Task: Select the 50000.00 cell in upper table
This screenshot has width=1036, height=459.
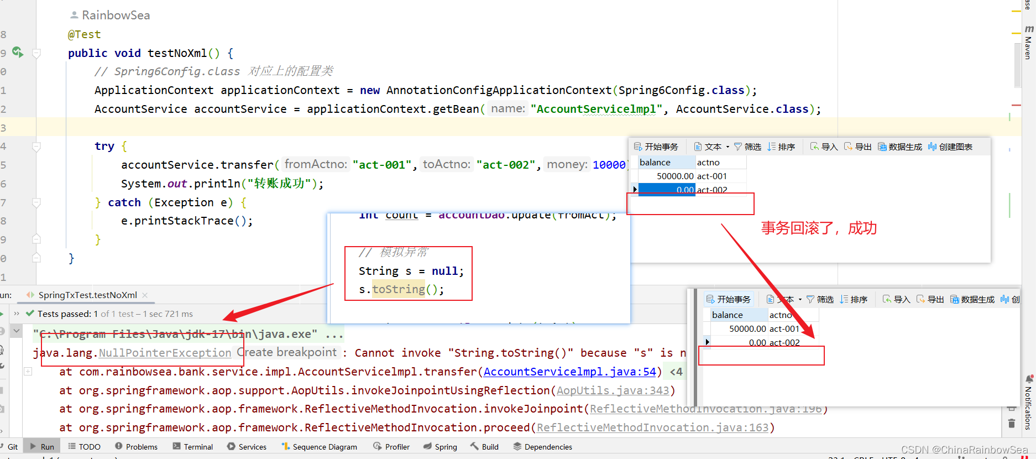Action: (x=667, y=176)
